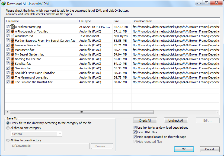Uncheck The Meaning of Love.flac checkbox
The height and width of the screenshot is (156, 224).
[x=8, y=77]
